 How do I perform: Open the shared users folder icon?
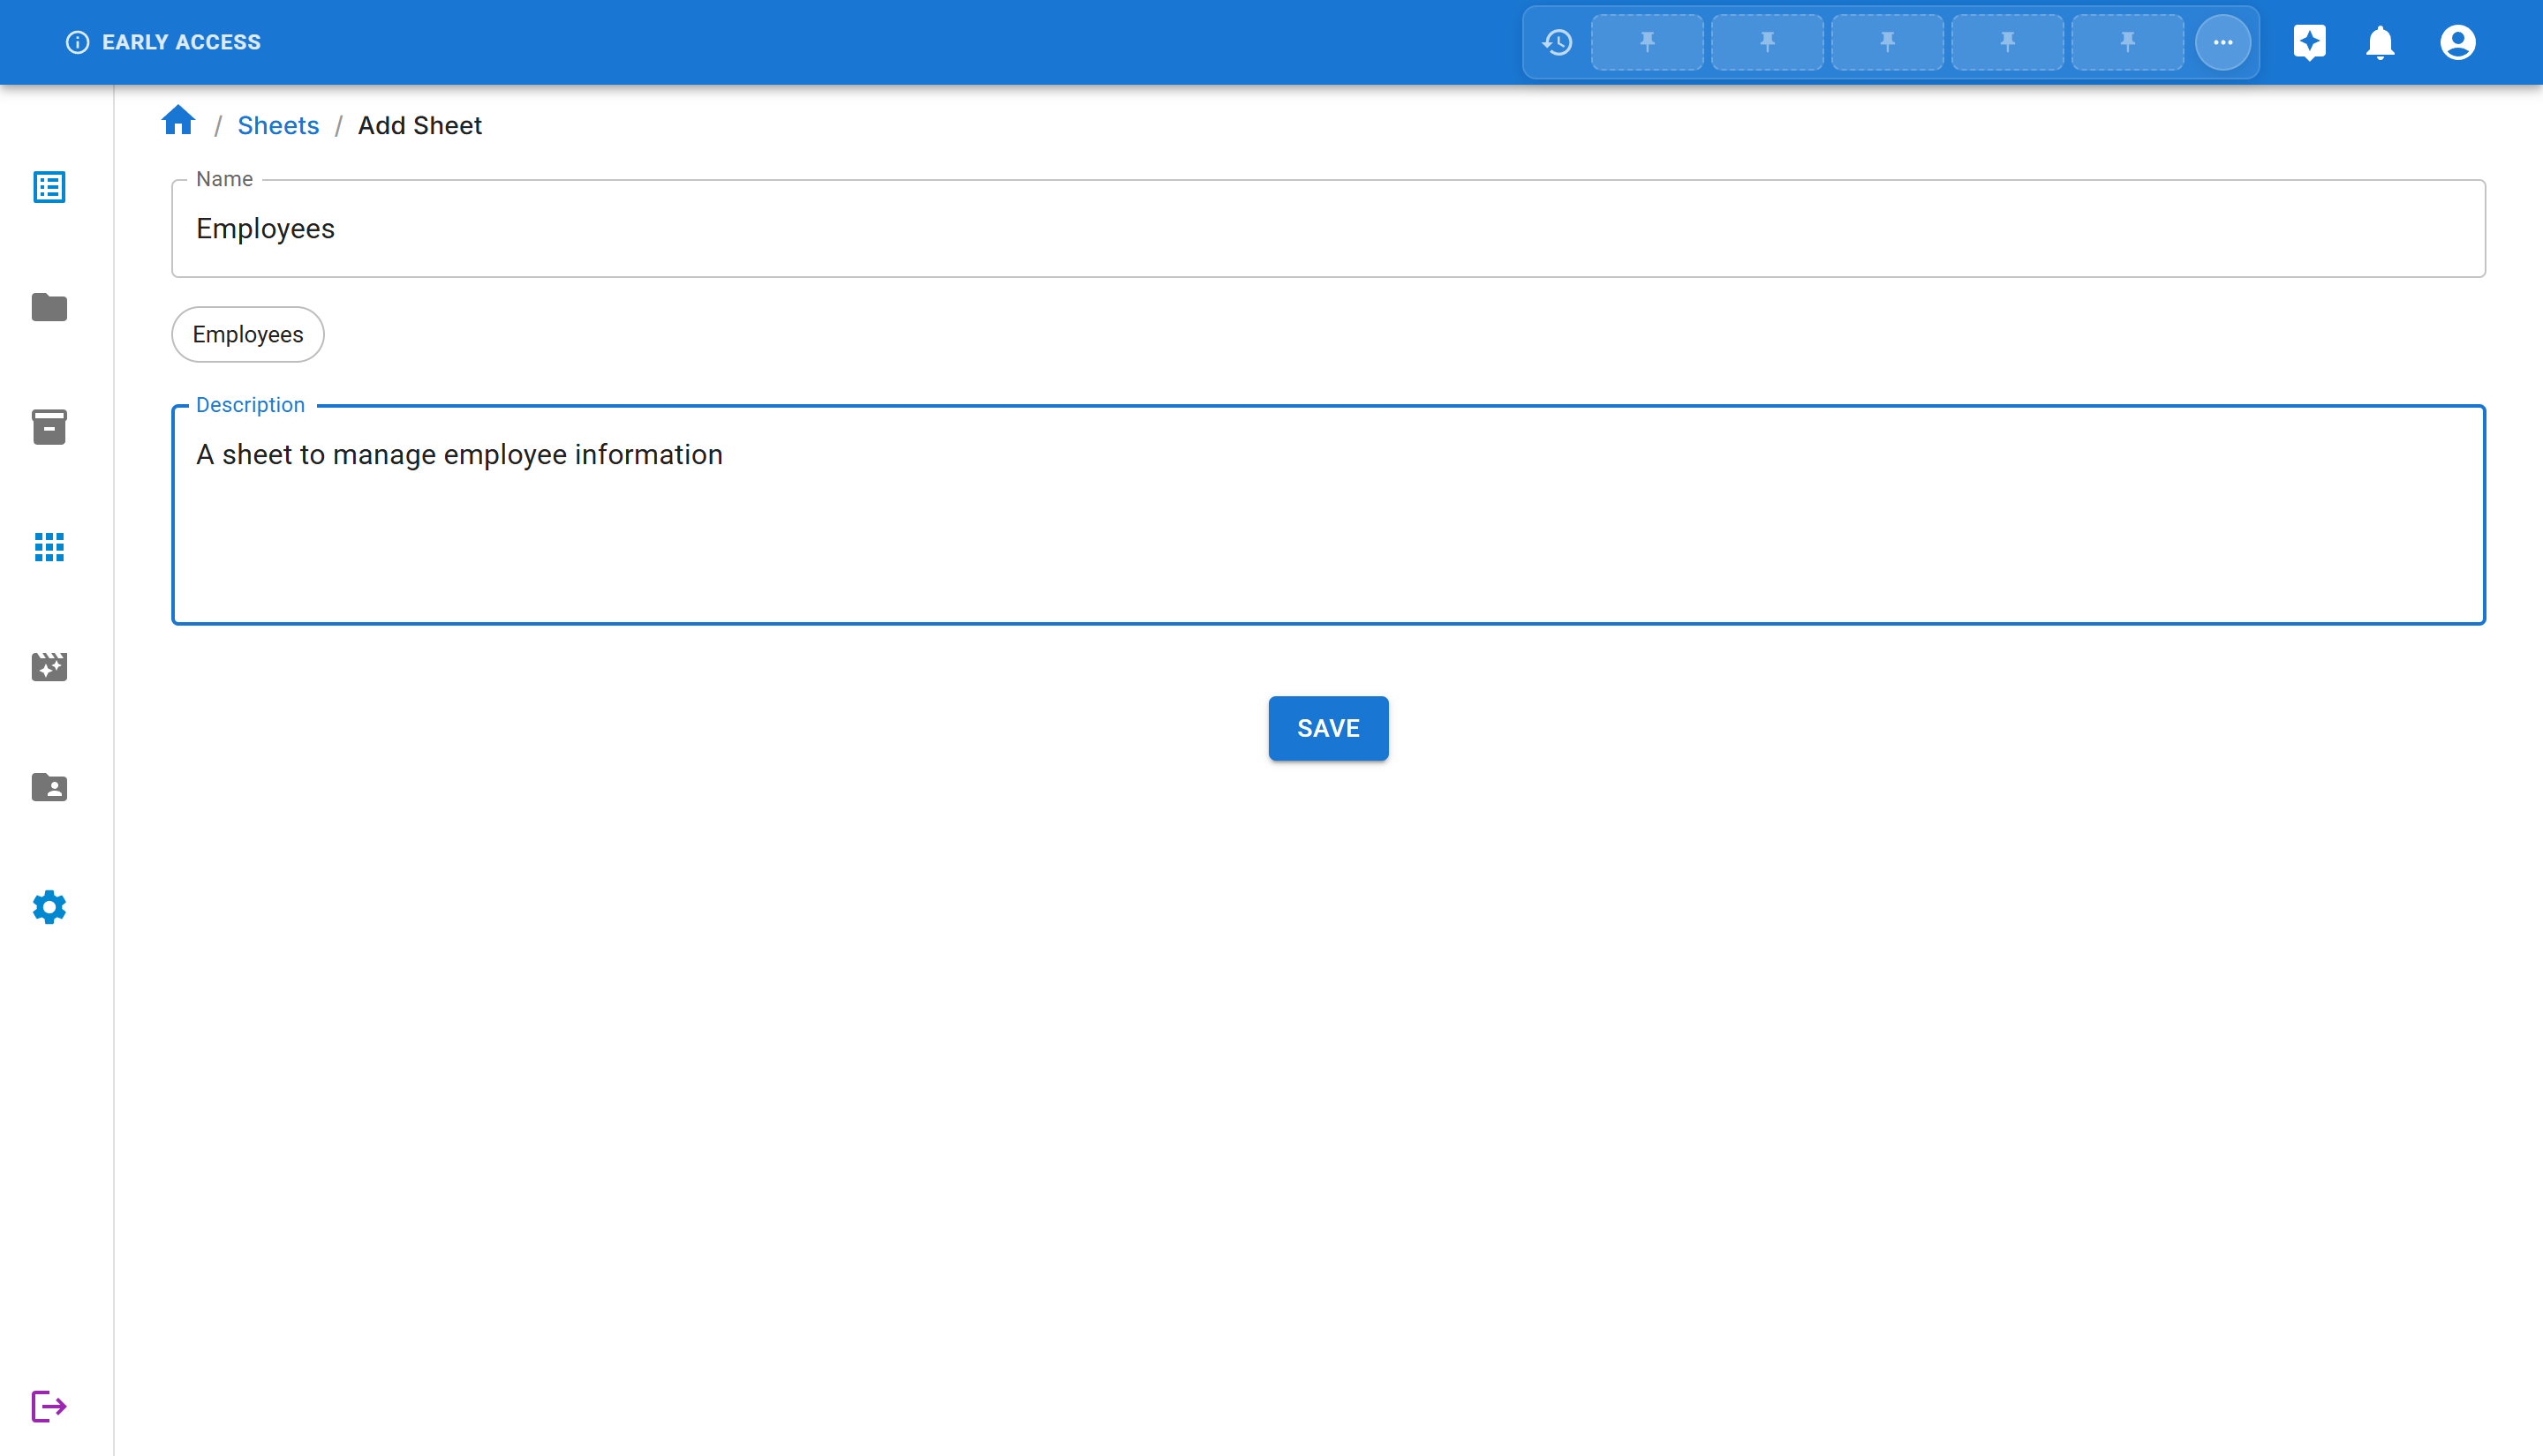click(48, 788)
